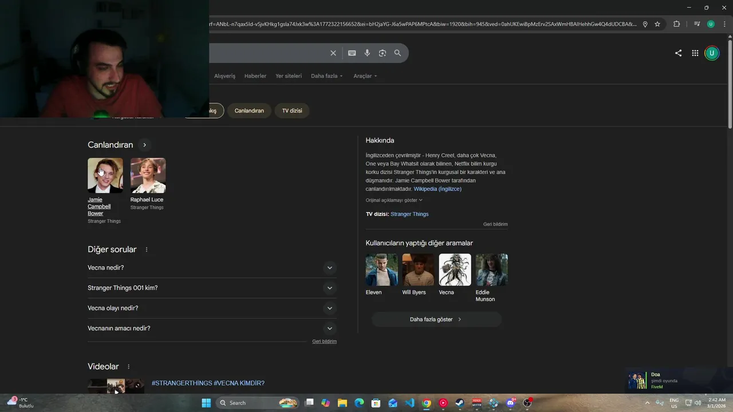
Task: Click inside the Google search input field
Action: tap(266, 53)
